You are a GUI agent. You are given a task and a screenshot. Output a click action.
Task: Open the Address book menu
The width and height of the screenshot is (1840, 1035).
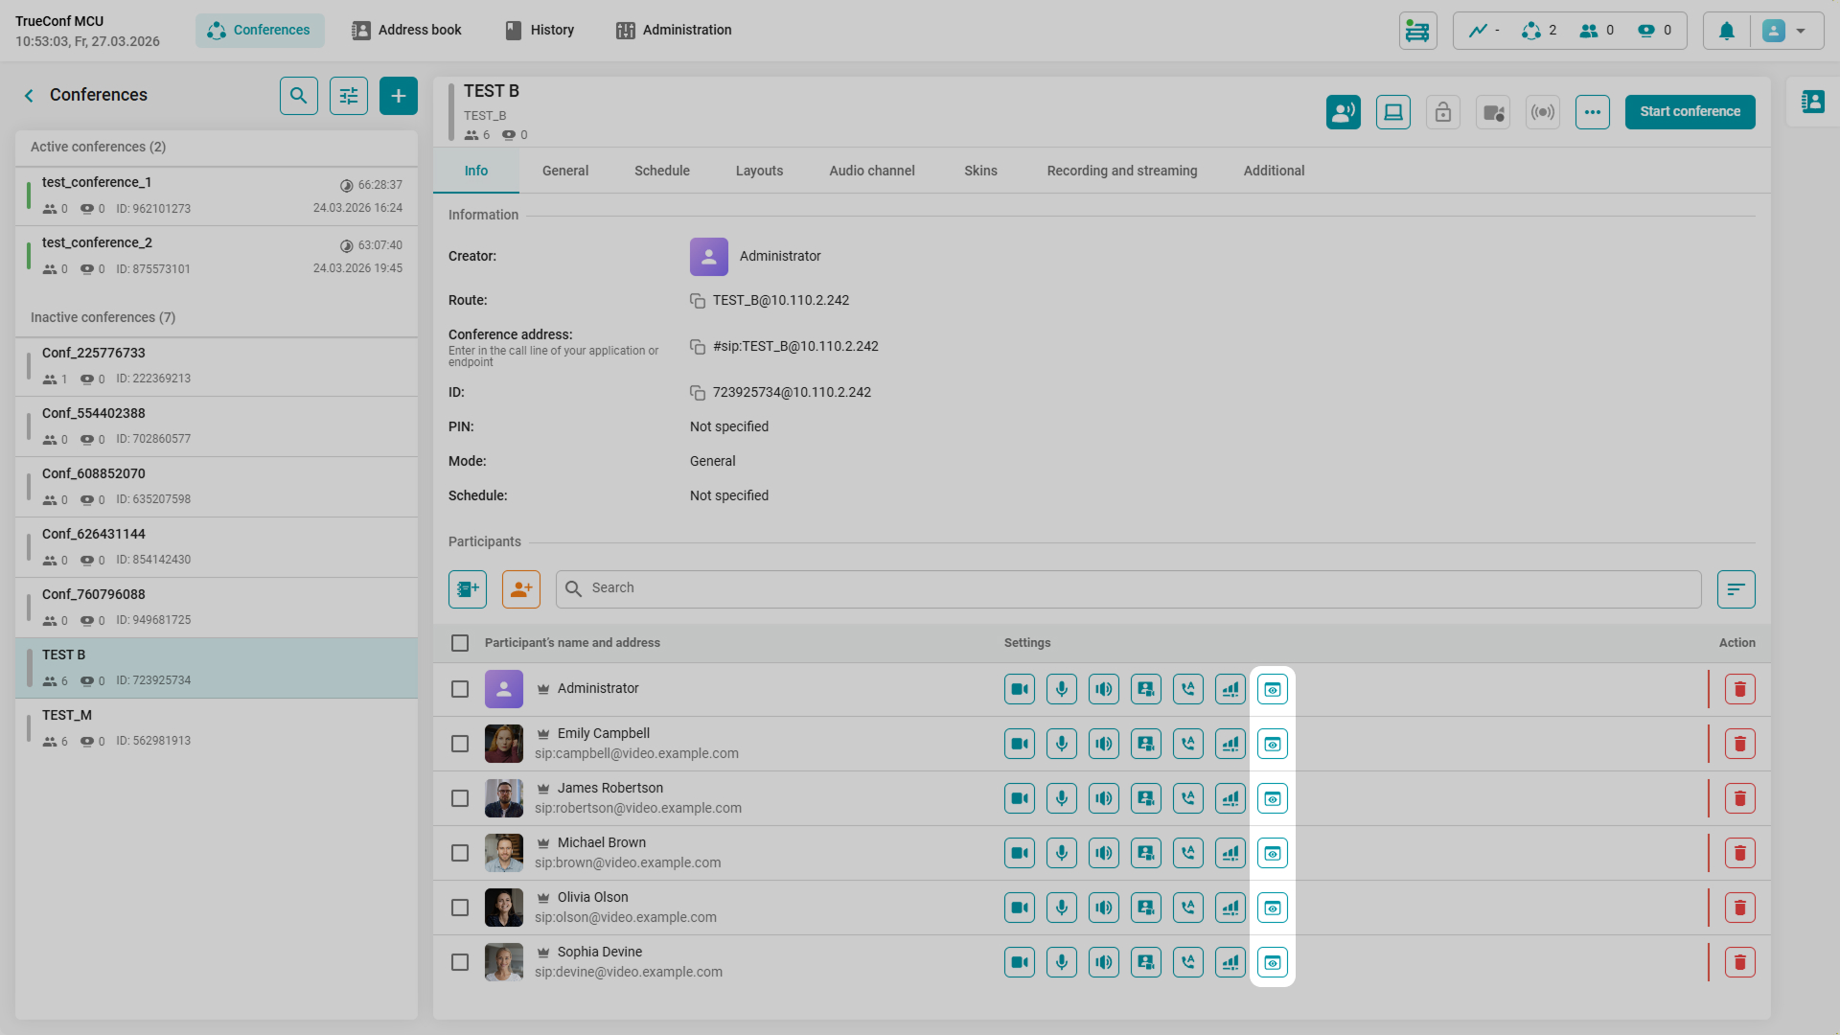pos(406,30)
